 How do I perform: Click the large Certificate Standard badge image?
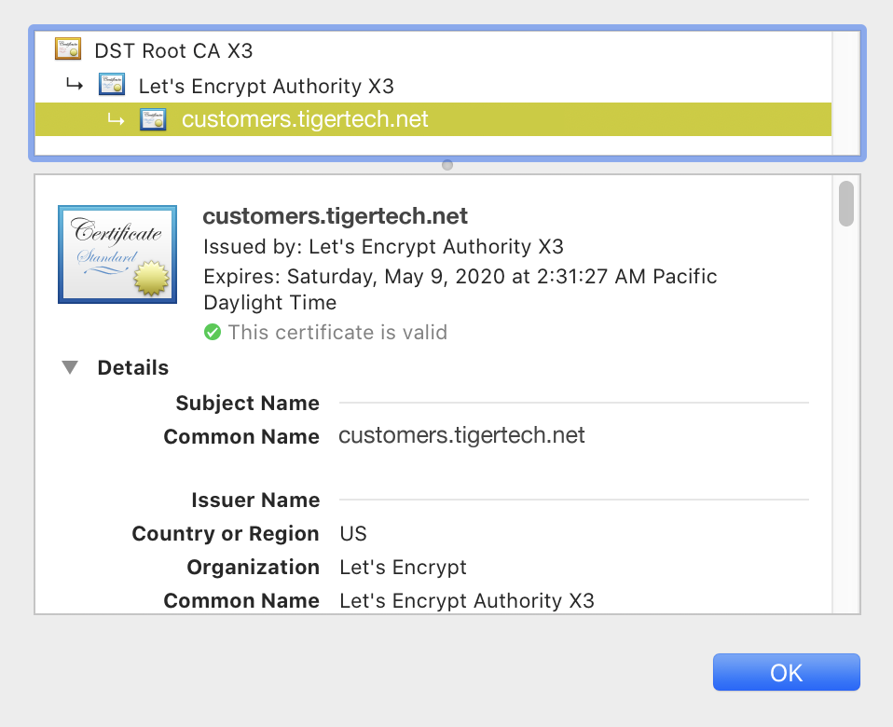pos(117,254)
